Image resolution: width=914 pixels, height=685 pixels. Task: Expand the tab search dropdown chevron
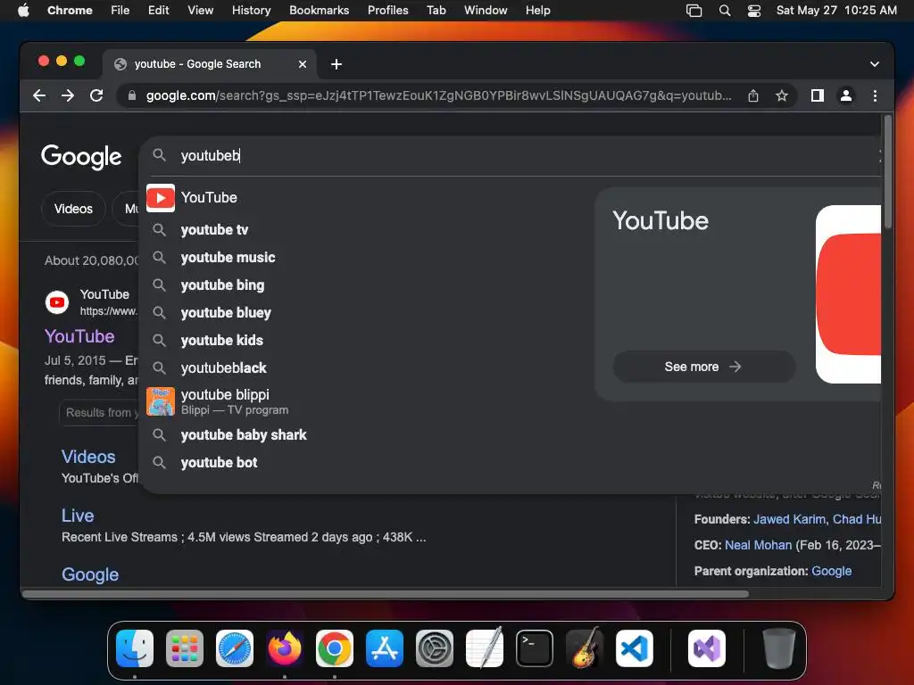click(875, 64)
